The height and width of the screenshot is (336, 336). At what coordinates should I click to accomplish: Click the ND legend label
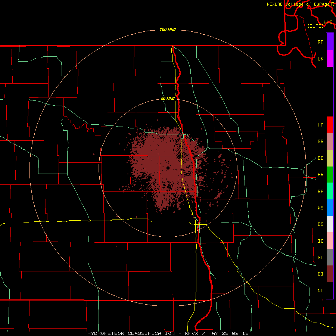click(x=320, y=291)
